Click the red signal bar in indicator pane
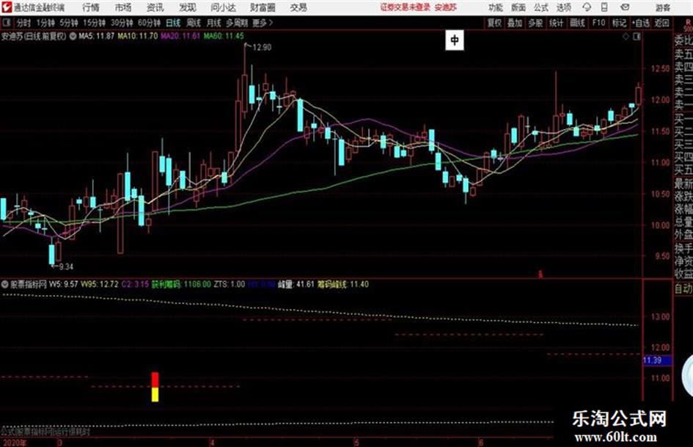 pyautogui.click(x=155, y=379)
